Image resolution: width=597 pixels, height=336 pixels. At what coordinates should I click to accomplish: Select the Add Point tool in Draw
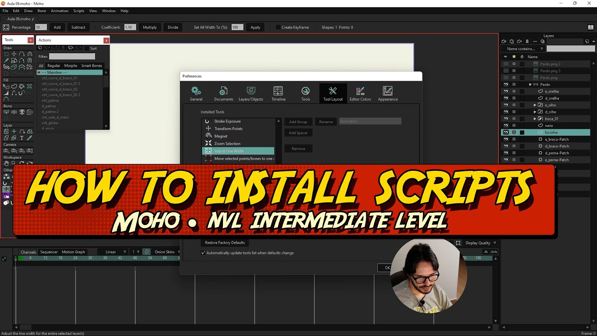click(21, 54)
